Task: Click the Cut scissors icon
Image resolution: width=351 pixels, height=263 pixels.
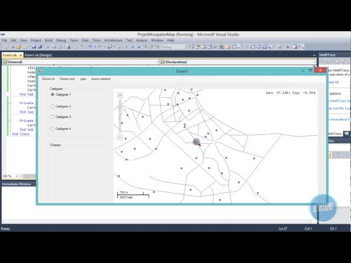Action: click(48, 47)
